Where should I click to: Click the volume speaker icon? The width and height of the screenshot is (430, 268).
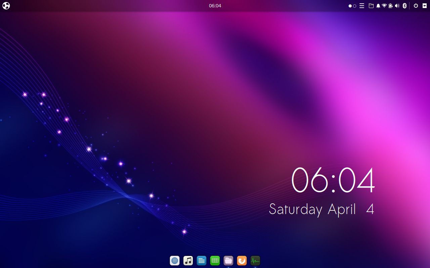tap(397, 6)
